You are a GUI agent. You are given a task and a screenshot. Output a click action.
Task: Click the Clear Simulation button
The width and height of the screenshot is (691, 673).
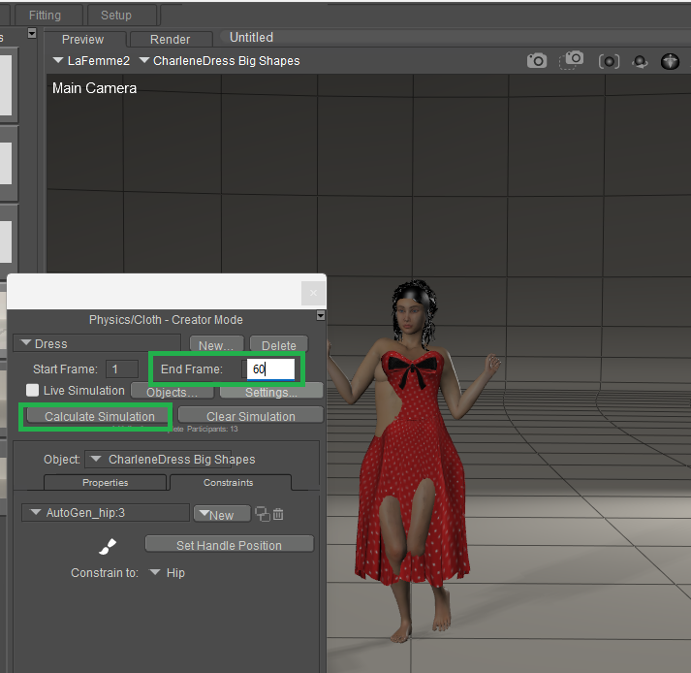tap(250, 416)
